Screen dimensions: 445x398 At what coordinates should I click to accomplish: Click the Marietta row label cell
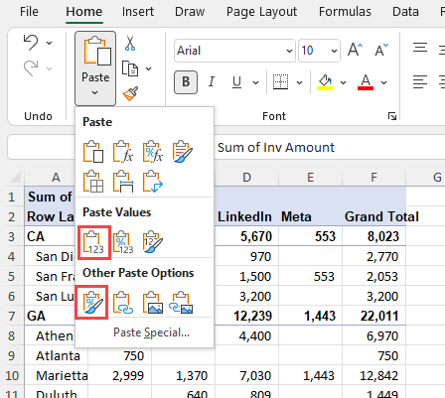tap(57, 375)
